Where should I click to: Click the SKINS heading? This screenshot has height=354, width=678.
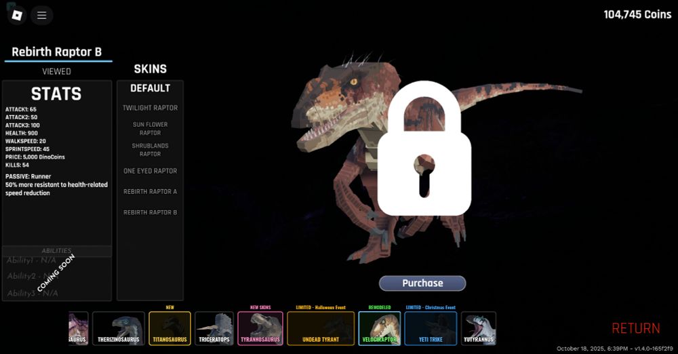pyautogui.click(x=150, y=68)
